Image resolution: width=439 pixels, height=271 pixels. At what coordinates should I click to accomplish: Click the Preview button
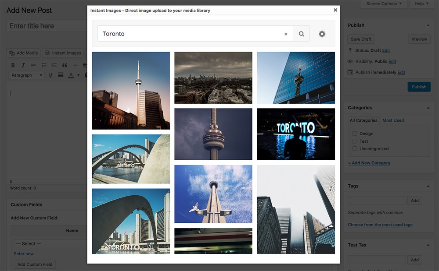click(x=419, y=39)
